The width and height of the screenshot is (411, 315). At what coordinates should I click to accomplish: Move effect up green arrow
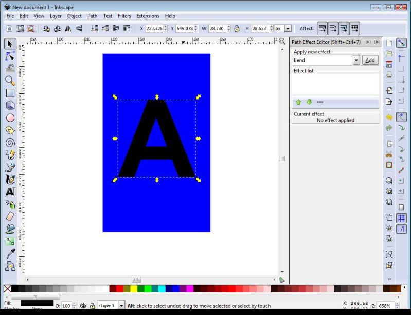tap(298, 102)
